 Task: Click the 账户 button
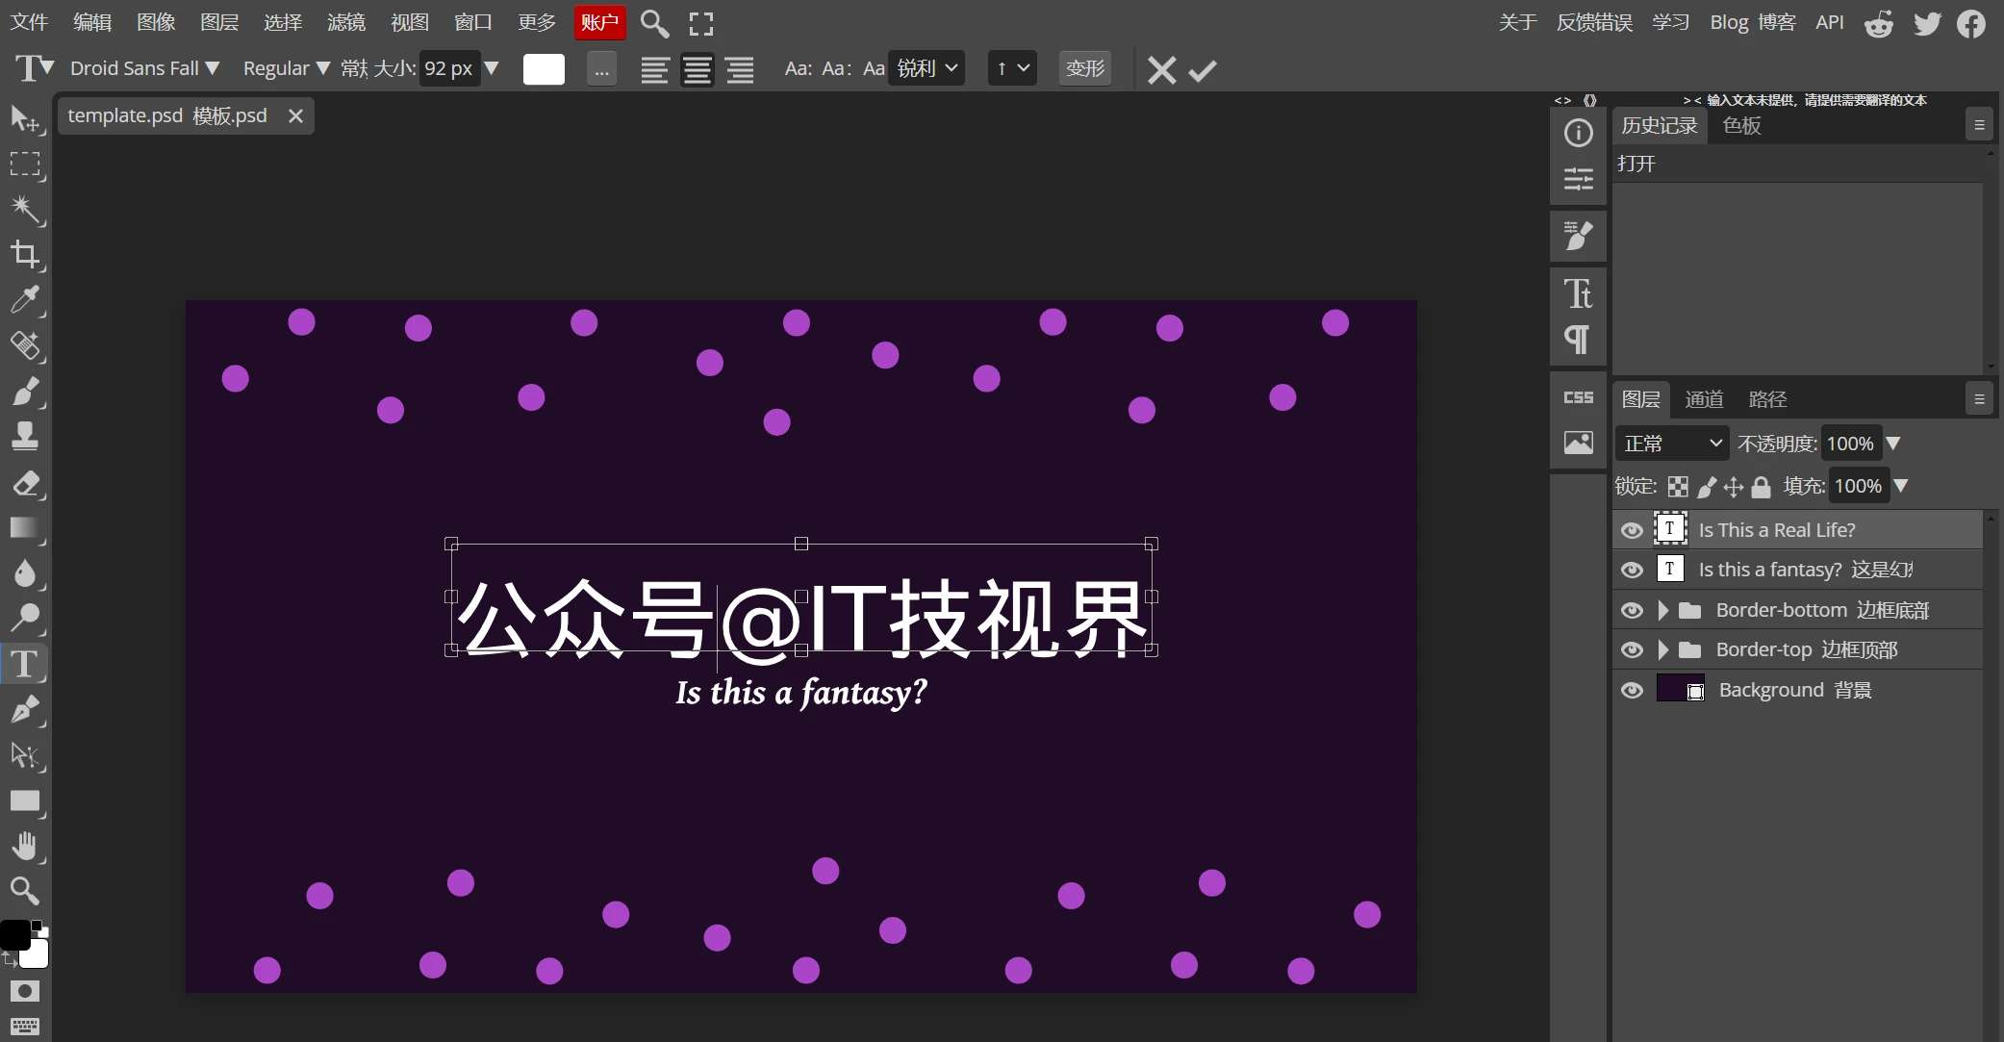pos(600,22)
